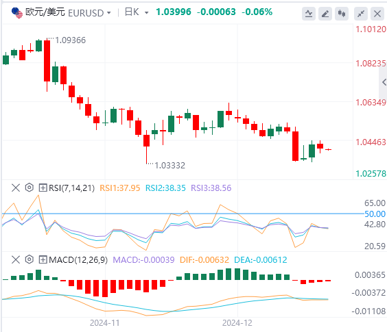This screenshot has height=332, width=387.
Task: Click the RSI 50.00 level label
Action: pos(375,214)
